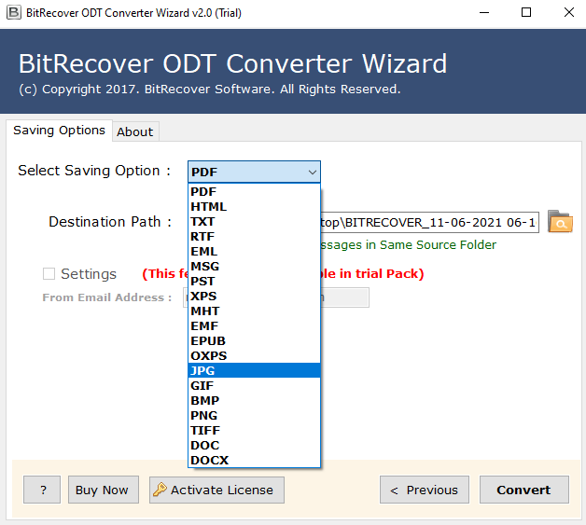Select EML from the list
This screenshot has height=525, width=586.
click(x=254, y=251)
